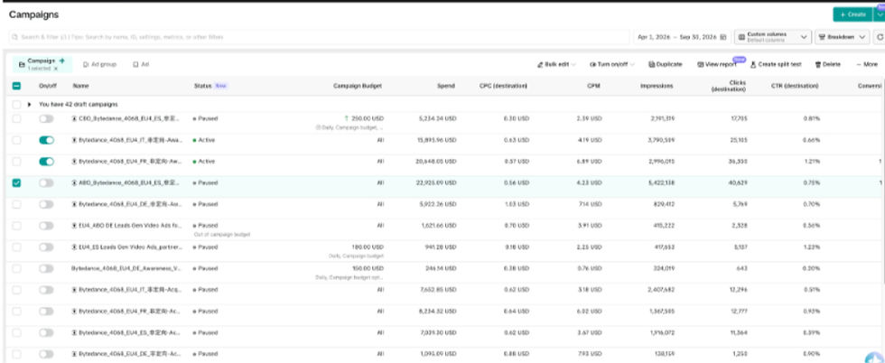Click the CTR (destination) column header

[795, 86]
